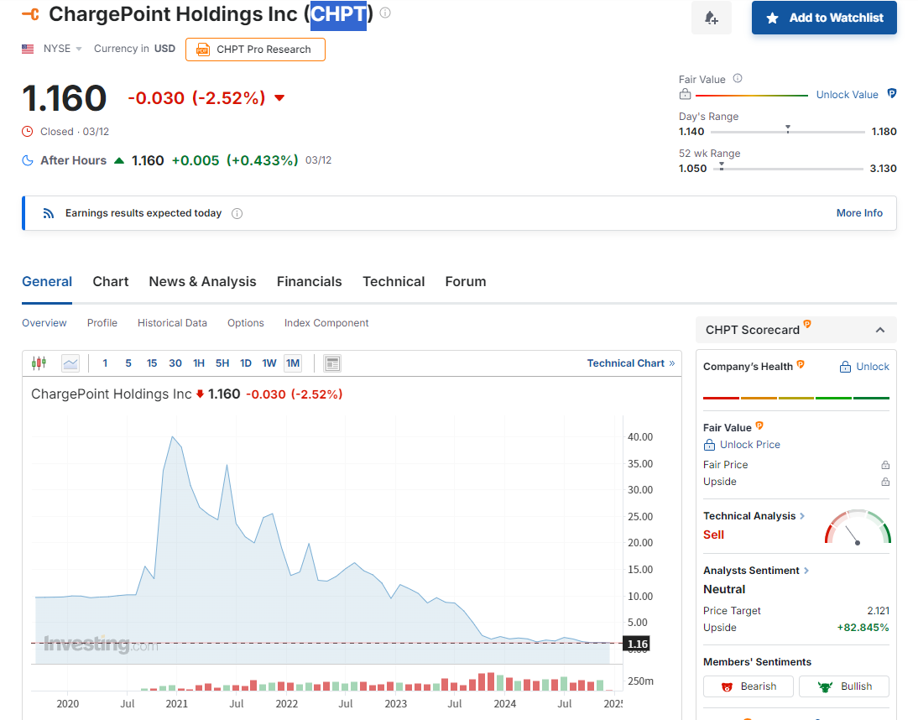Set chart interval to 5H
Viewport: 918px width, 720px height.
222,363
